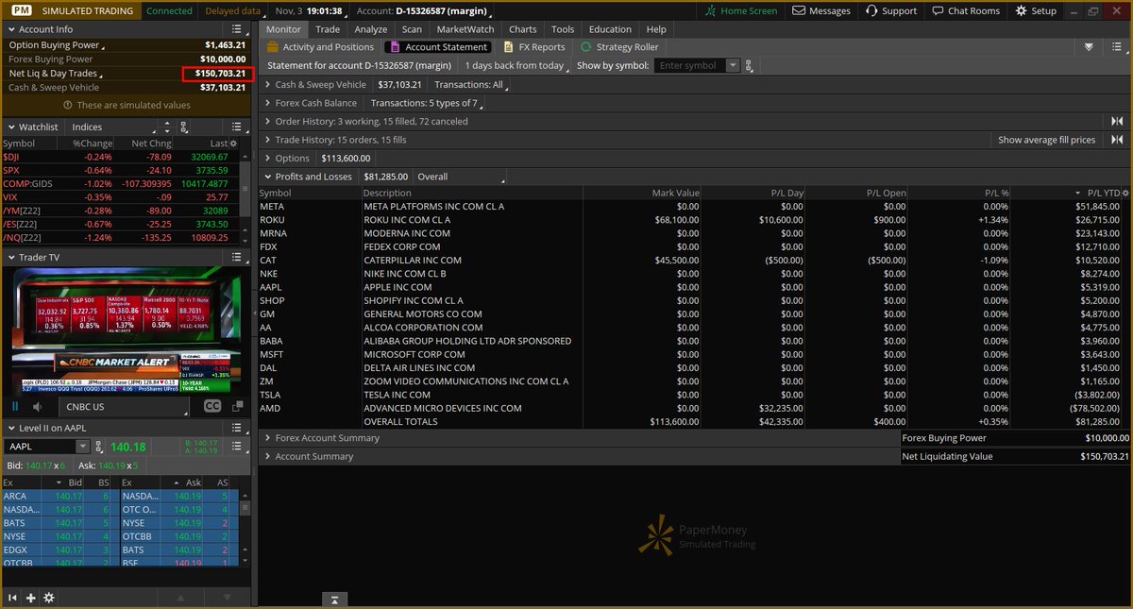Add a new gadget to the sidebar

(x=31, y=598)
